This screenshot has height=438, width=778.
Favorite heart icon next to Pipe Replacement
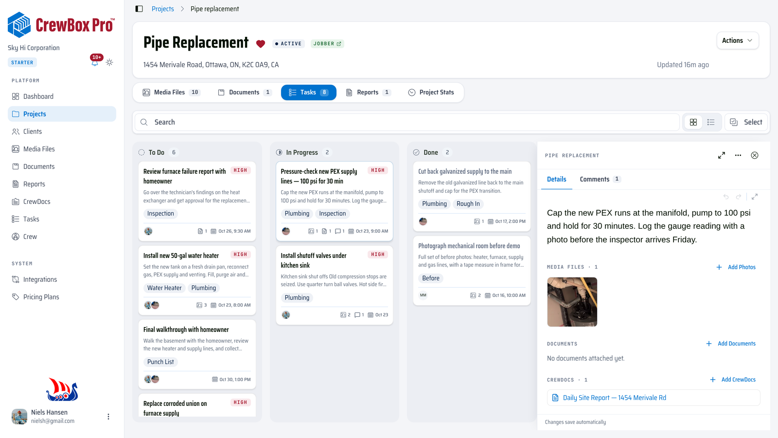point(261,44)
